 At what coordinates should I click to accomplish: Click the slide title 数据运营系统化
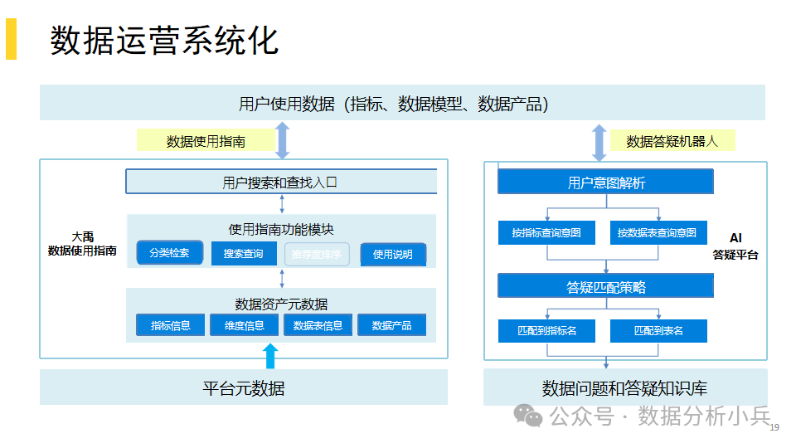click(164, 41)
